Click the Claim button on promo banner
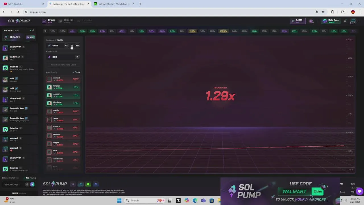364x205 pixels. tap(318, 192)
